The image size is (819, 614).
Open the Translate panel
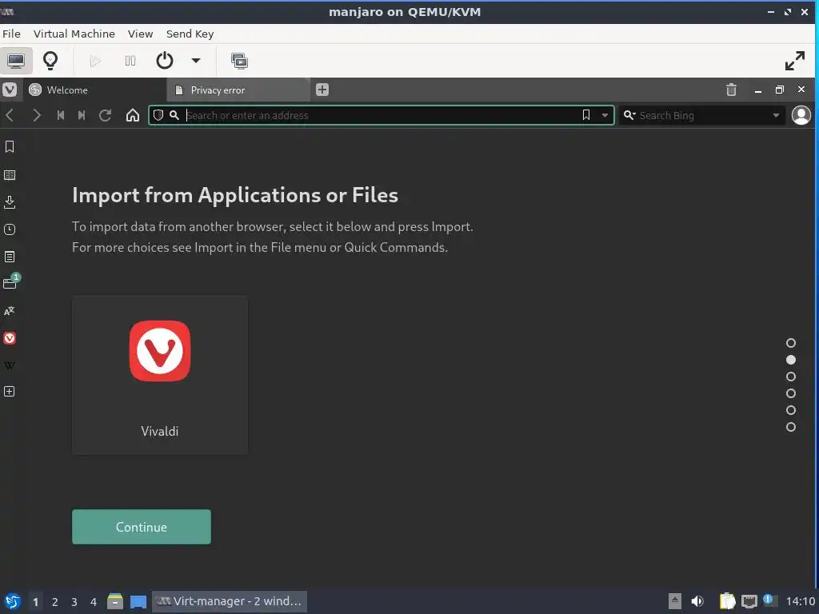(10, 311)
